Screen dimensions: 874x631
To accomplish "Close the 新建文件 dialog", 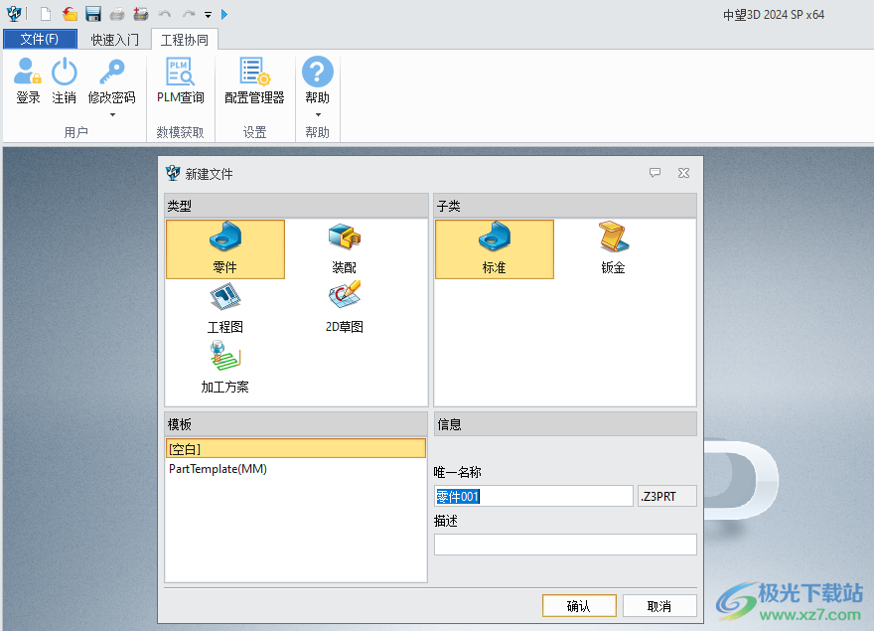I will point(684,173).
